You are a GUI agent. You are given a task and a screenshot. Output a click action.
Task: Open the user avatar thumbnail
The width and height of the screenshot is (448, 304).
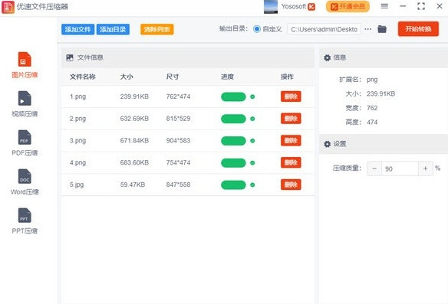271,7
